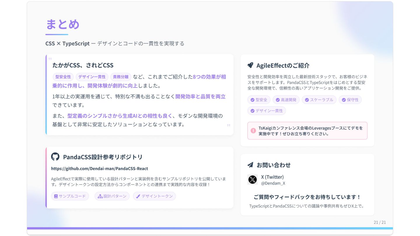This screenshot has width=420, height=236.
Task: Click the AgileEffectのご紹介 heading
Action: click(x=283, y=65)
